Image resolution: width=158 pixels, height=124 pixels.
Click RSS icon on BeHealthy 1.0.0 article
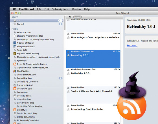(68, 70)
